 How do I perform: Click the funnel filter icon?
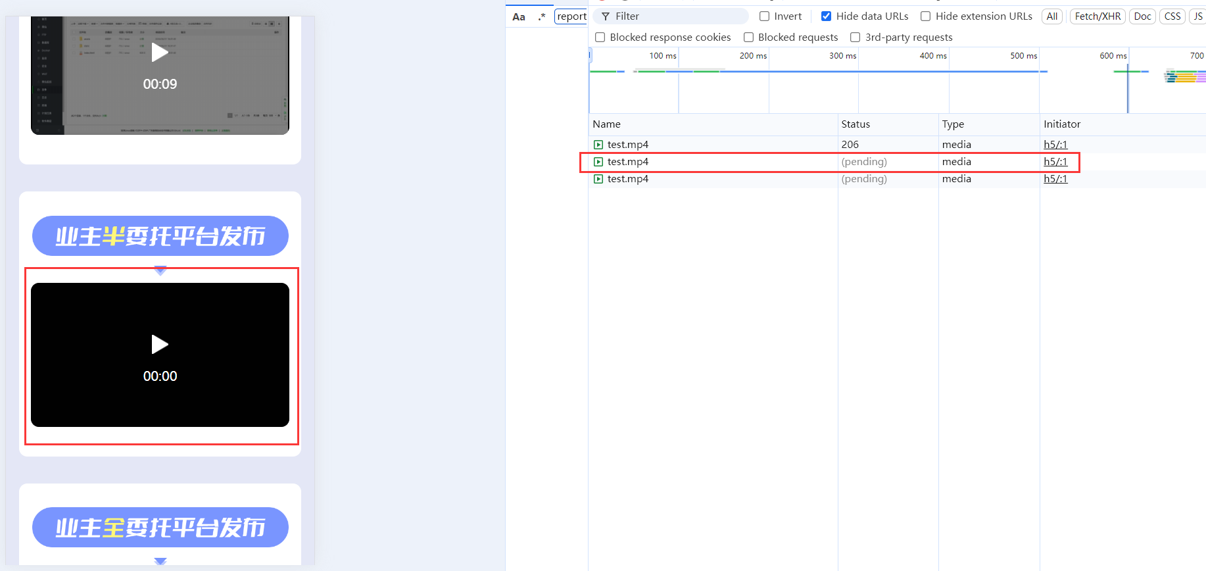pyautogui.click(x=606, y=16)
